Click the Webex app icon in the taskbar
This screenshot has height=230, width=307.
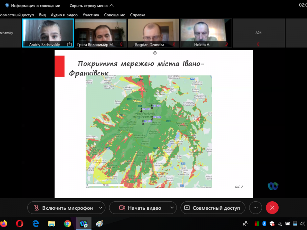[x=83, y=223]
